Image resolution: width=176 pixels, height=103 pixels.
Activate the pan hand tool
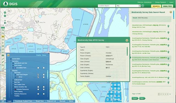click(3, 36)
